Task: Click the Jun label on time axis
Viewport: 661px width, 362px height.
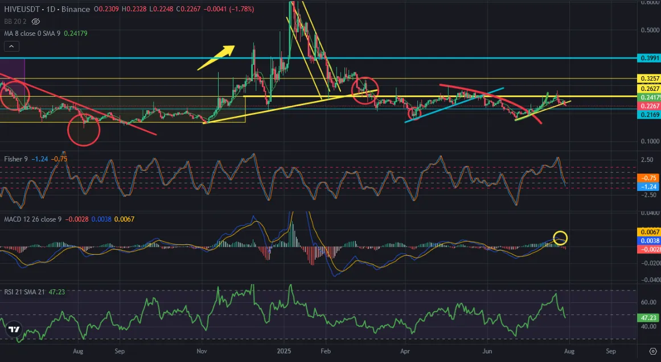Action: 487,351
